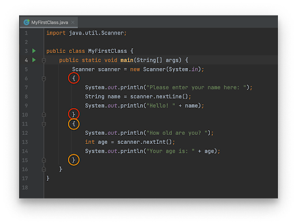Click the closing brace circled in orange
This screenshot has width=297, height=224.
point(74,160)
